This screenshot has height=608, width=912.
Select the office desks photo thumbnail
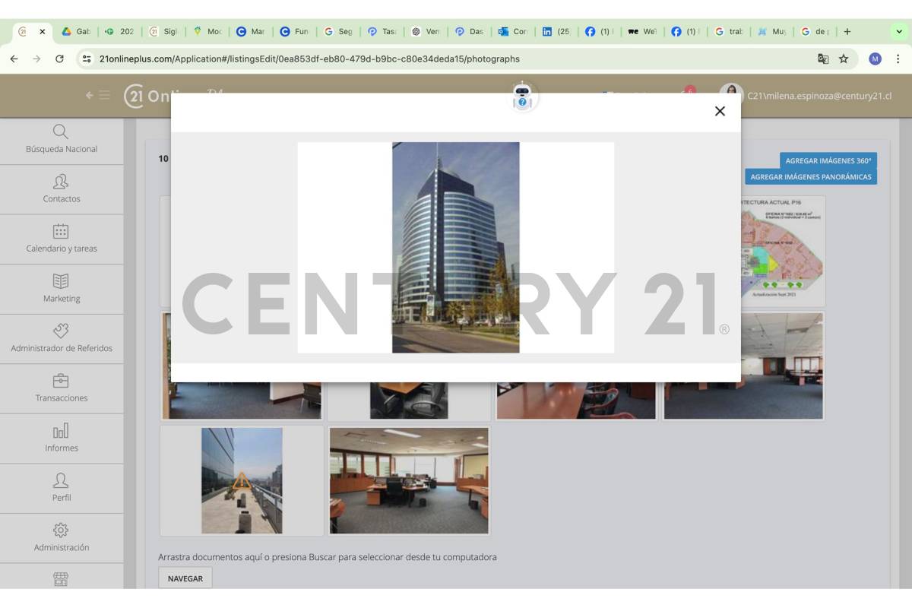409,480
